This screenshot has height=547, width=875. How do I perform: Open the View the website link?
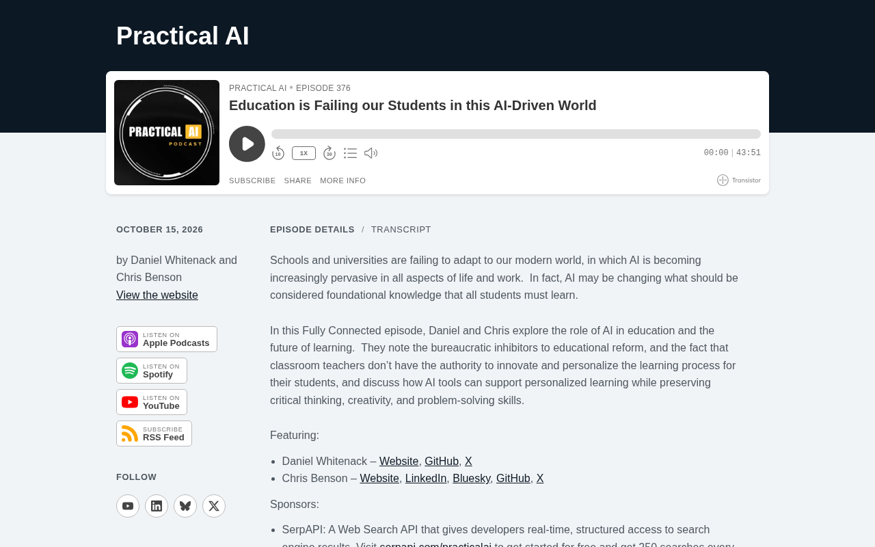pyautogui.click(x=157, y=295)
